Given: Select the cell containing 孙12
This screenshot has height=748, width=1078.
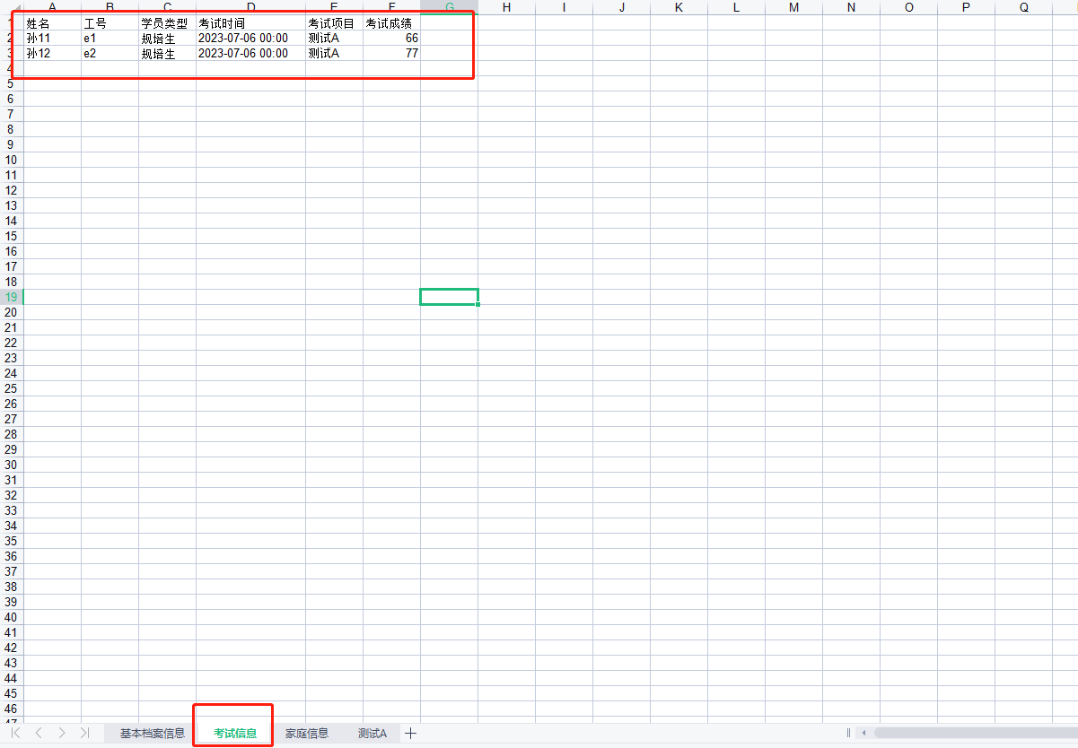Looking at the screenshot, I should pyautogui.click(x=52, y=54).
